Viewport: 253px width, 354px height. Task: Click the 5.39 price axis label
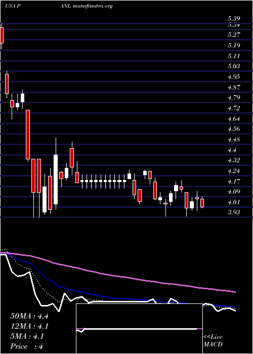[x=234, y=19]
